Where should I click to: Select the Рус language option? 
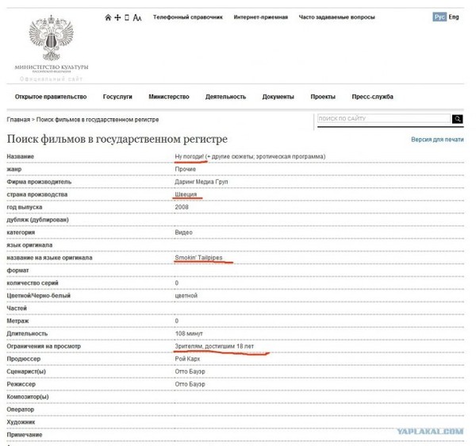(x=440, y=17)
